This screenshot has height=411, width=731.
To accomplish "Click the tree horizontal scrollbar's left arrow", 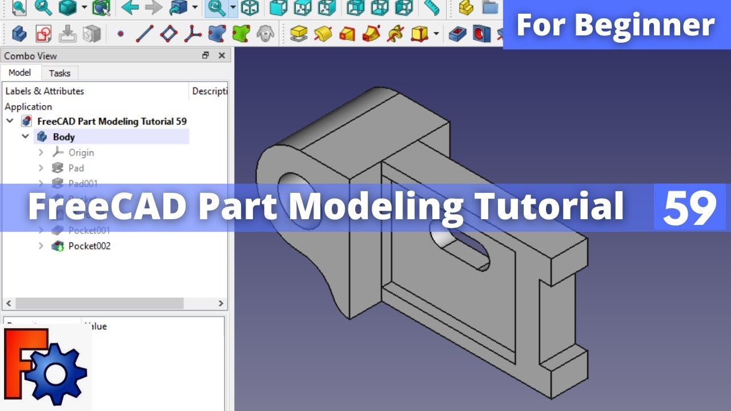I will [8, 303].
